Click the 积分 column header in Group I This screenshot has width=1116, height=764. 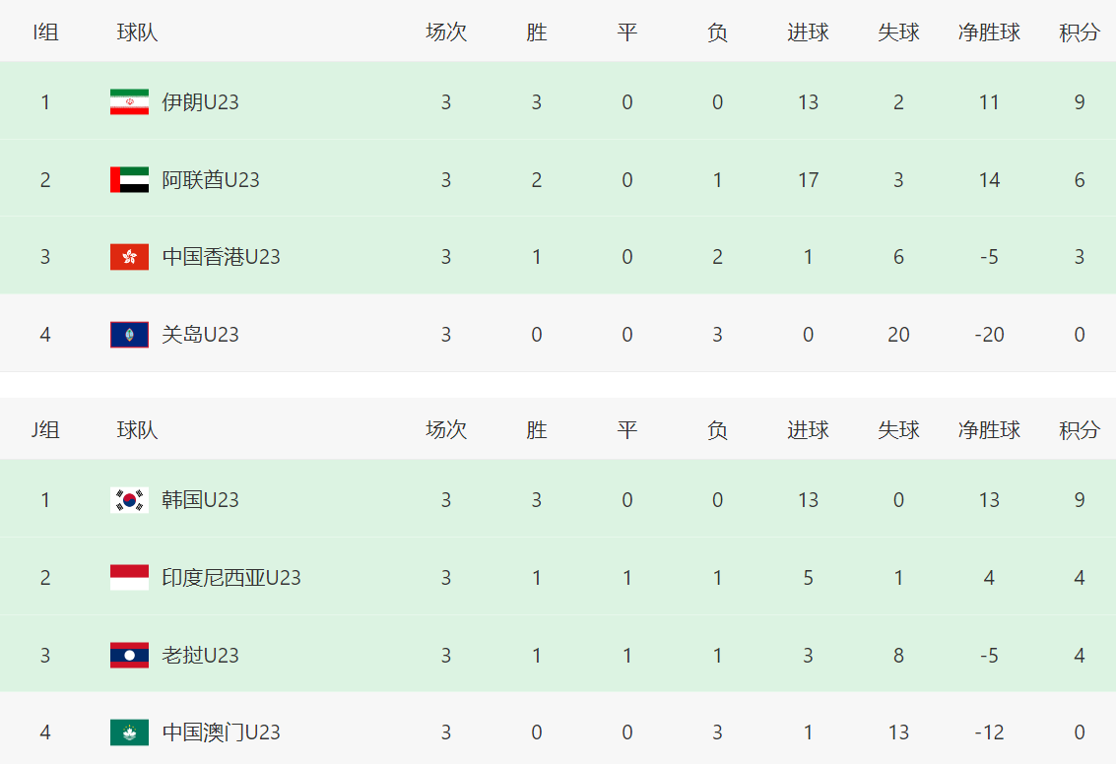tap(1080, 32)
